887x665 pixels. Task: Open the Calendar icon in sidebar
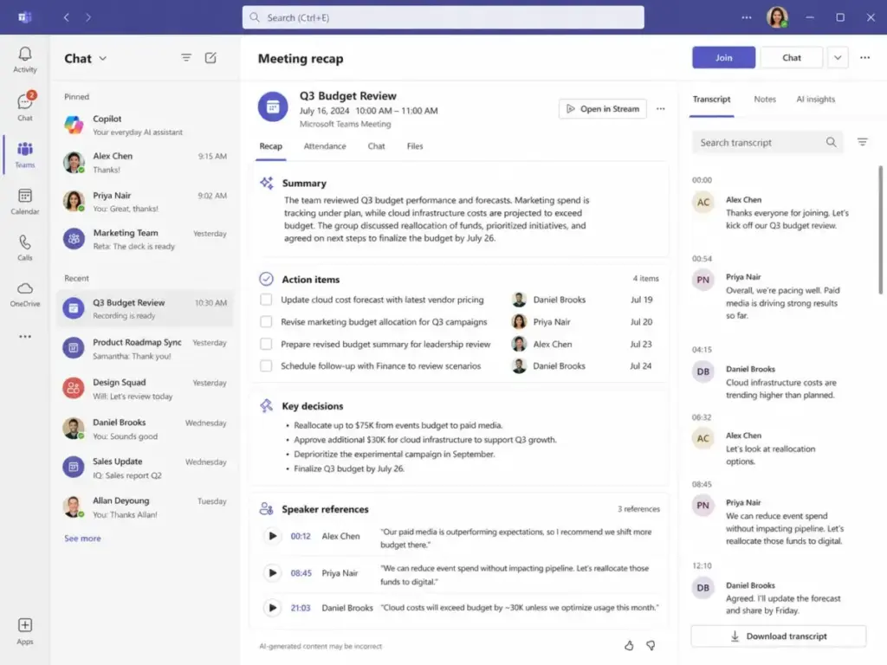pyautogui.click(x=25, y=201)
